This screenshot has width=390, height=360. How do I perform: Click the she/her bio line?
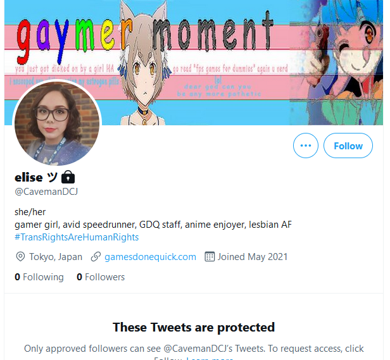[30, 212]
